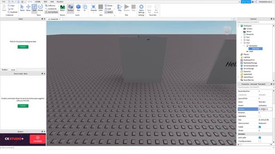Click the COURSES button in the banner
The image size is (275, 154).
(x=37, y=139)
